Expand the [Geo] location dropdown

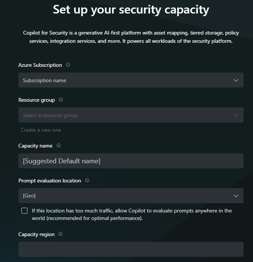(131, 196)
